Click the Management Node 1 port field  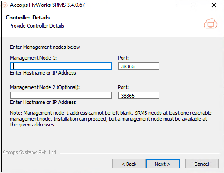pyautogui.click(x=139, y=66)
